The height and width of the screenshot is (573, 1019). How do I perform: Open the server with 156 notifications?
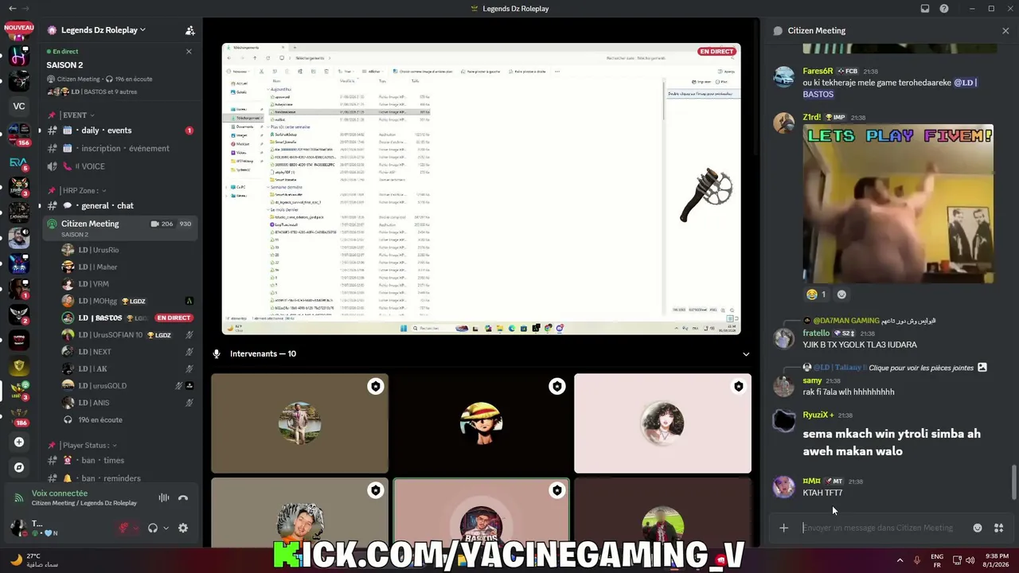[x=19, y=132]
